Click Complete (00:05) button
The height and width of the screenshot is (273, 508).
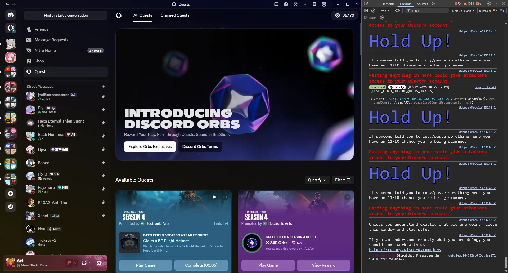click(x=201, y=265)
